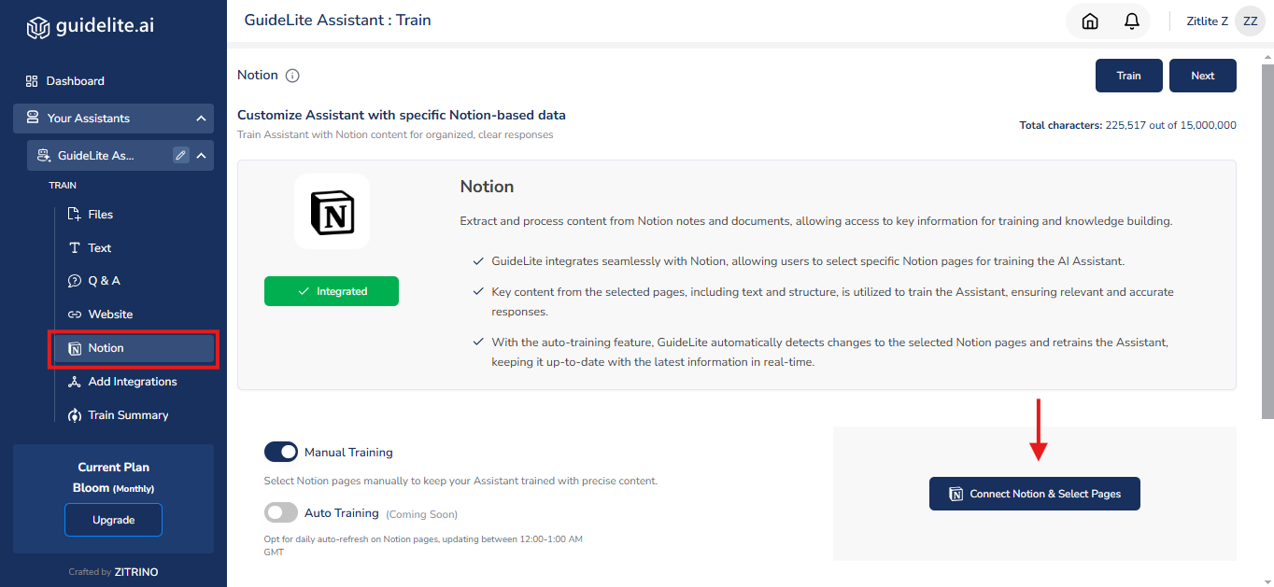
Task: Open the Q & A training section
Action: [x=104, y=281]
